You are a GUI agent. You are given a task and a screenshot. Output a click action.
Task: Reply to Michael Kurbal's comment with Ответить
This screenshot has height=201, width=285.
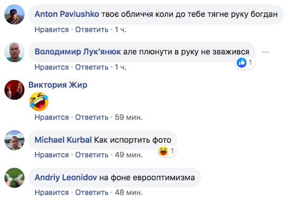(x=92, y=155)
